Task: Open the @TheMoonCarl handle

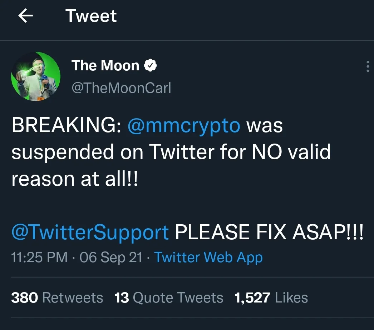Action: [121, 88]
